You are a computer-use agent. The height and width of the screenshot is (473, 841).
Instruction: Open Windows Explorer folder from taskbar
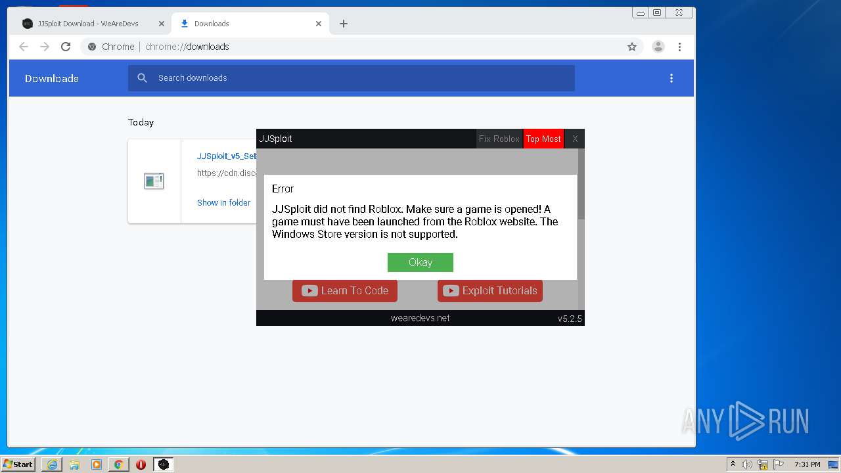tap(74, 464)
